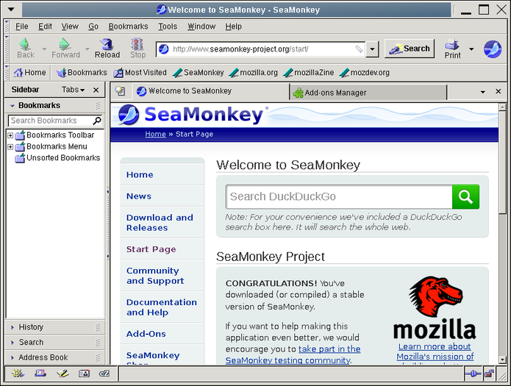
Task: Click the magnifier in Search Bookmarks box
Action: point(97,121)
